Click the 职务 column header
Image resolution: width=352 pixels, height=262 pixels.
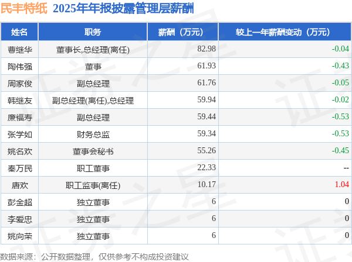click(93, 32)
